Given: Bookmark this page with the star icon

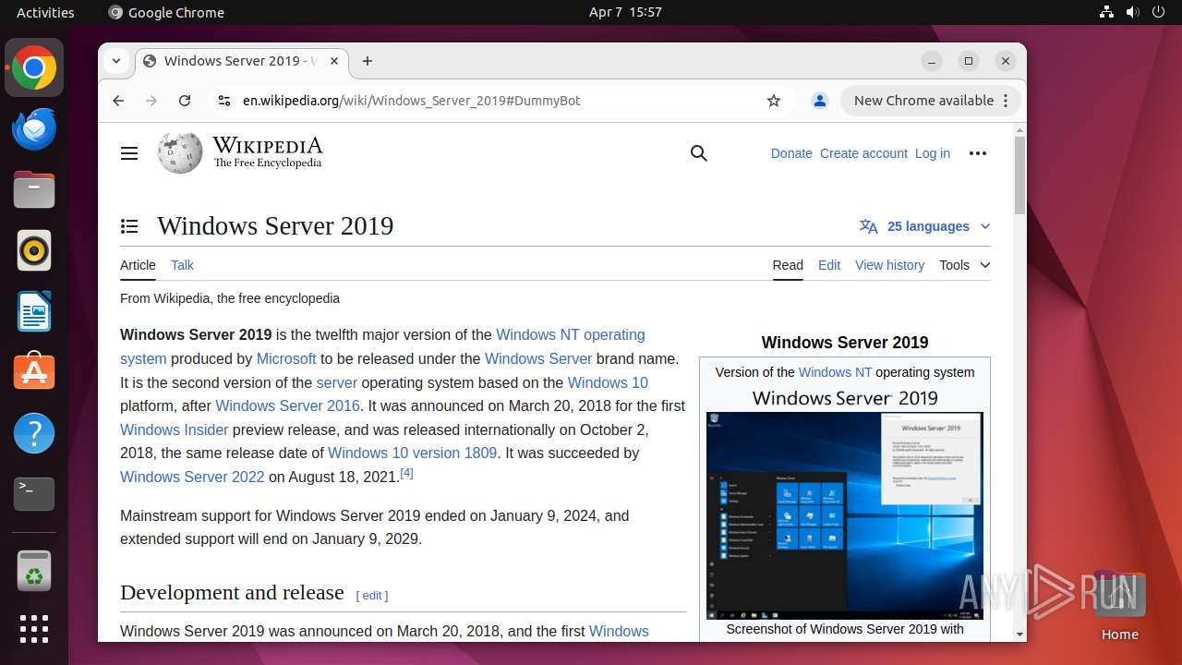Looking at the screenshot, I should click(774, 101).
